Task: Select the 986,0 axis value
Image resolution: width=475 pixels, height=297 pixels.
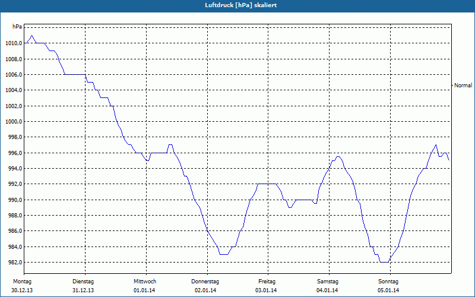Action: pyautogui.click(x=15, y=231)
